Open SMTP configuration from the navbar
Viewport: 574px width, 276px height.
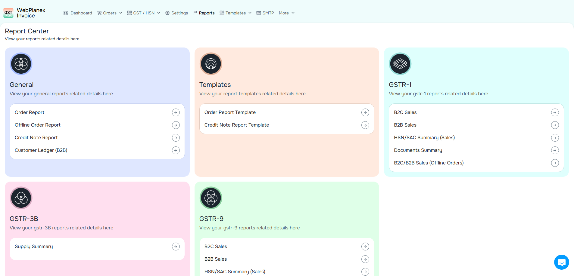coord(265,13)
